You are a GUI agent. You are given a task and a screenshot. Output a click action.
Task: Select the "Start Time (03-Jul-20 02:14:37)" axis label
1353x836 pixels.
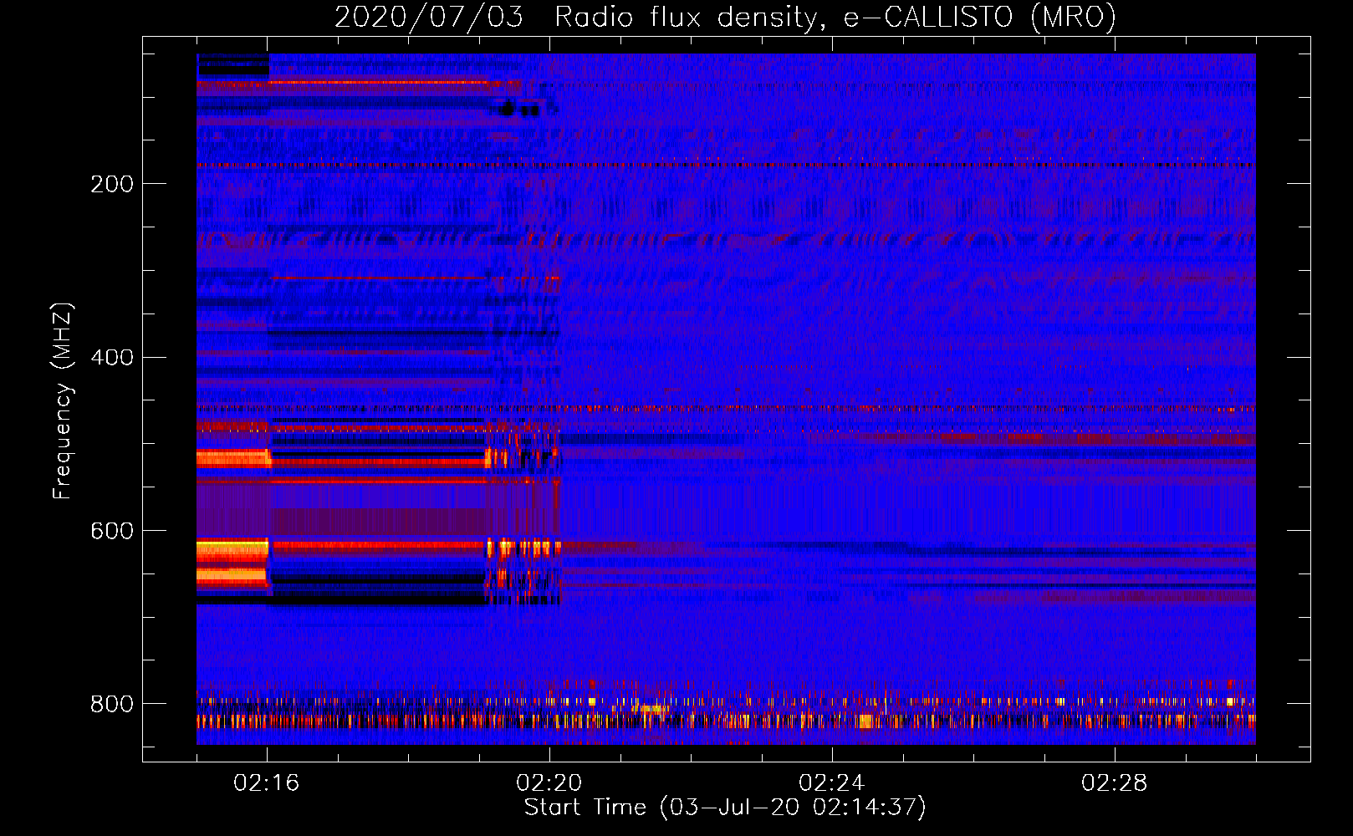(x=726, y=808)
